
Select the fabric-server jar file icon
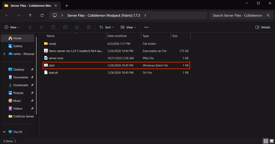[x=46, y=51]
